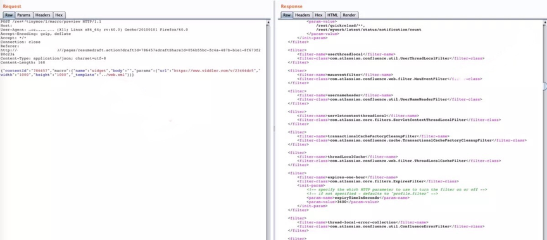The width and height of the screenshot is (547, 240).
Task: Click the Content-Type: application/json line
Action: point(53,59)
